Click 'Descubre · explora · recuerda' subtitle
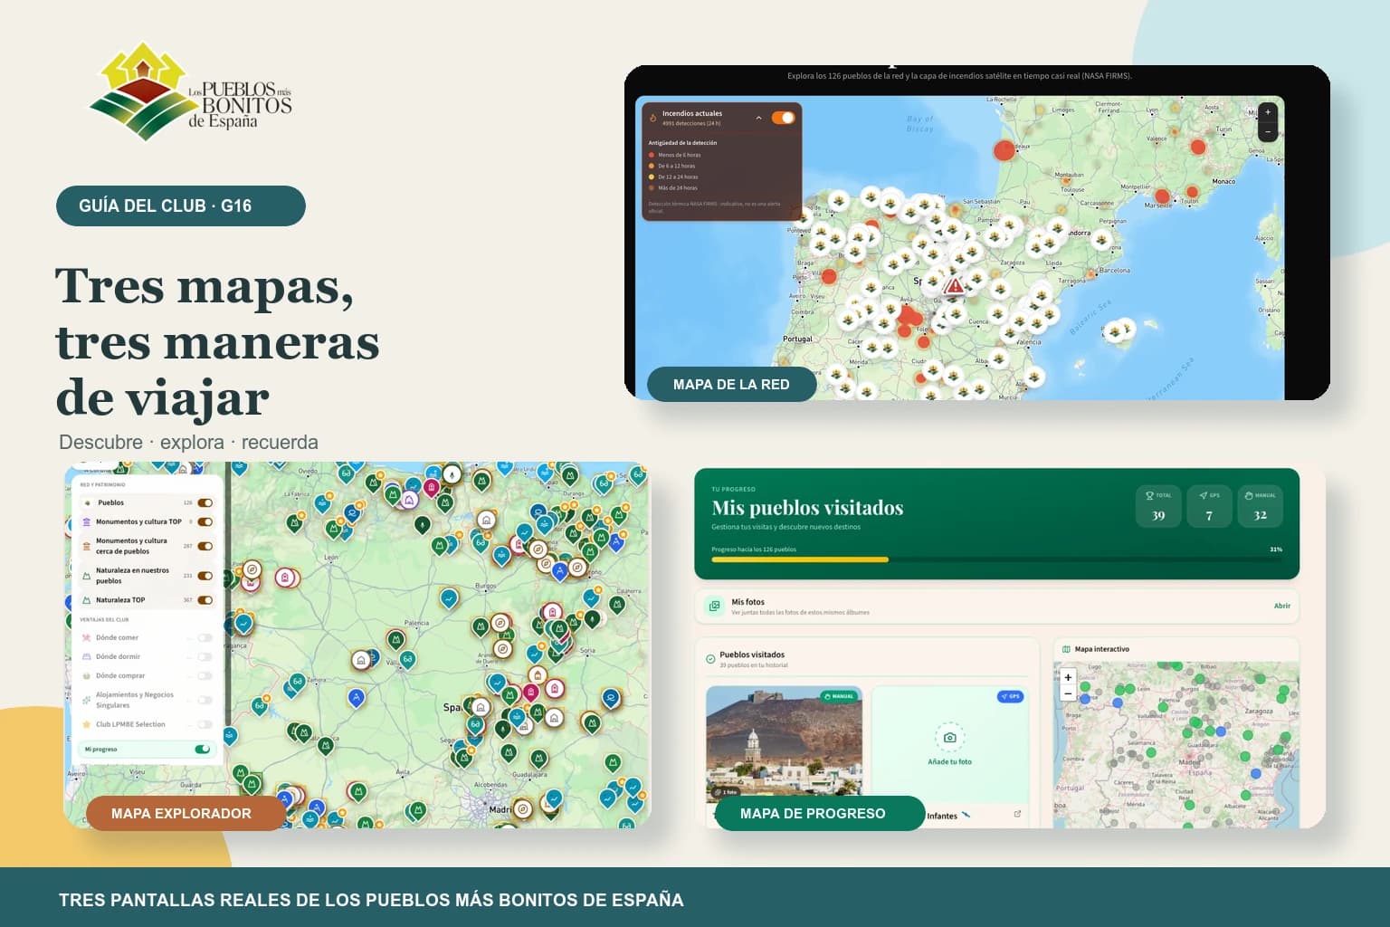This screenshot has height=927, width=1390. tap(188, 442)
